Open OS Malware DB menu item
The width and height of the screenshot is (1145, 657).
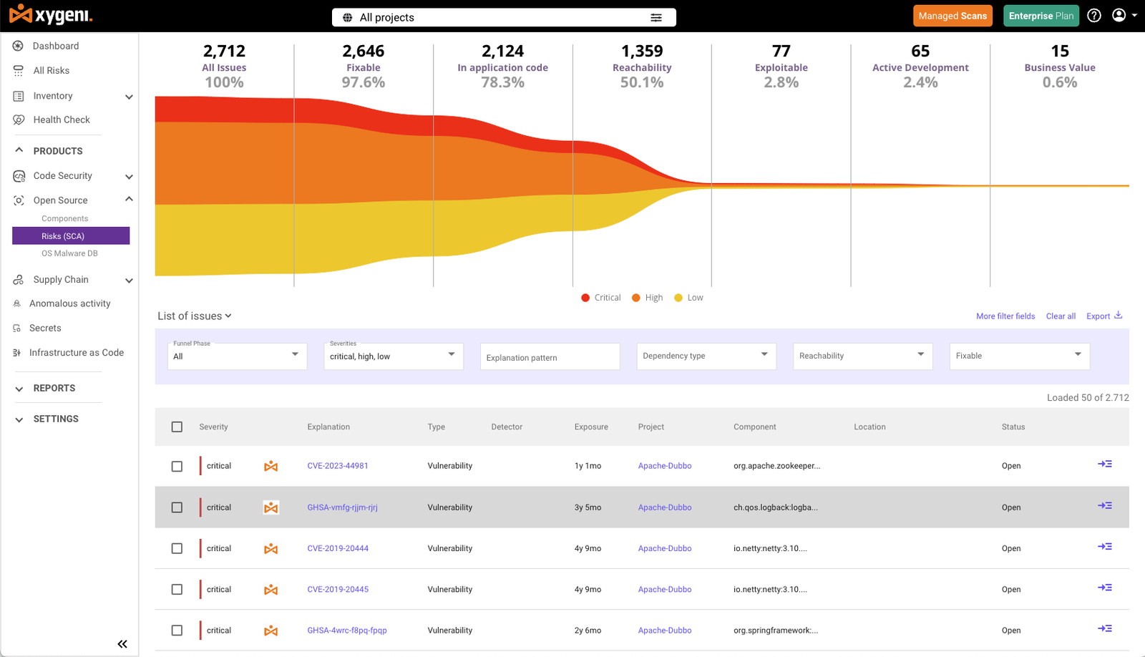pos(69,253)
